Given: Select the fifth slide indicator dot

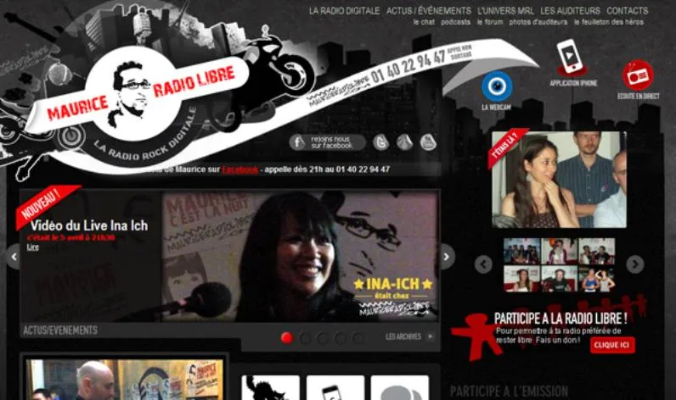Looking at the screenshot, I should click(358, 338).
